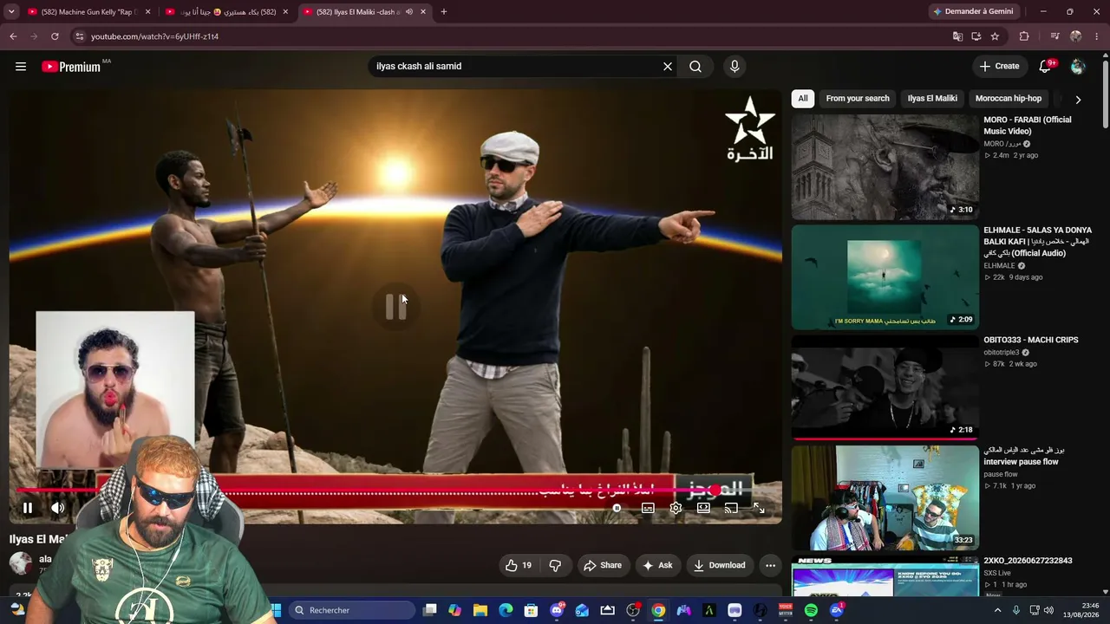The height and width of the screenshot is (624, 1110).
Task: Filter by the Moroccan hip-hop chip
Action: 1009,99
